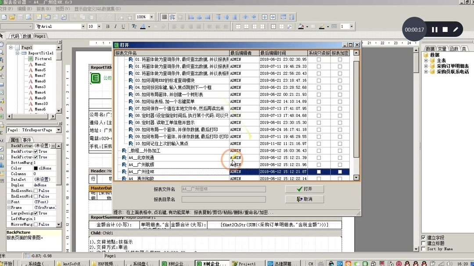Switch to the 变量 tab in the right panel

pyautogui.click(x=442, y=48)
